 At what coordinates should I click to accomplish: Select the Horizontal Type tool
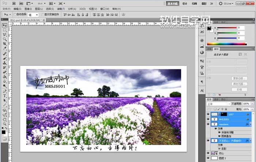tap(4, 96)
